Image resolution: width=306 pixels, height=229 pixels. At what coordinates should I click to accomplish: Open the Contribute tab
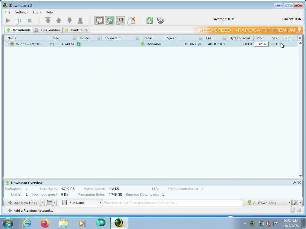(x=76, y=30)
